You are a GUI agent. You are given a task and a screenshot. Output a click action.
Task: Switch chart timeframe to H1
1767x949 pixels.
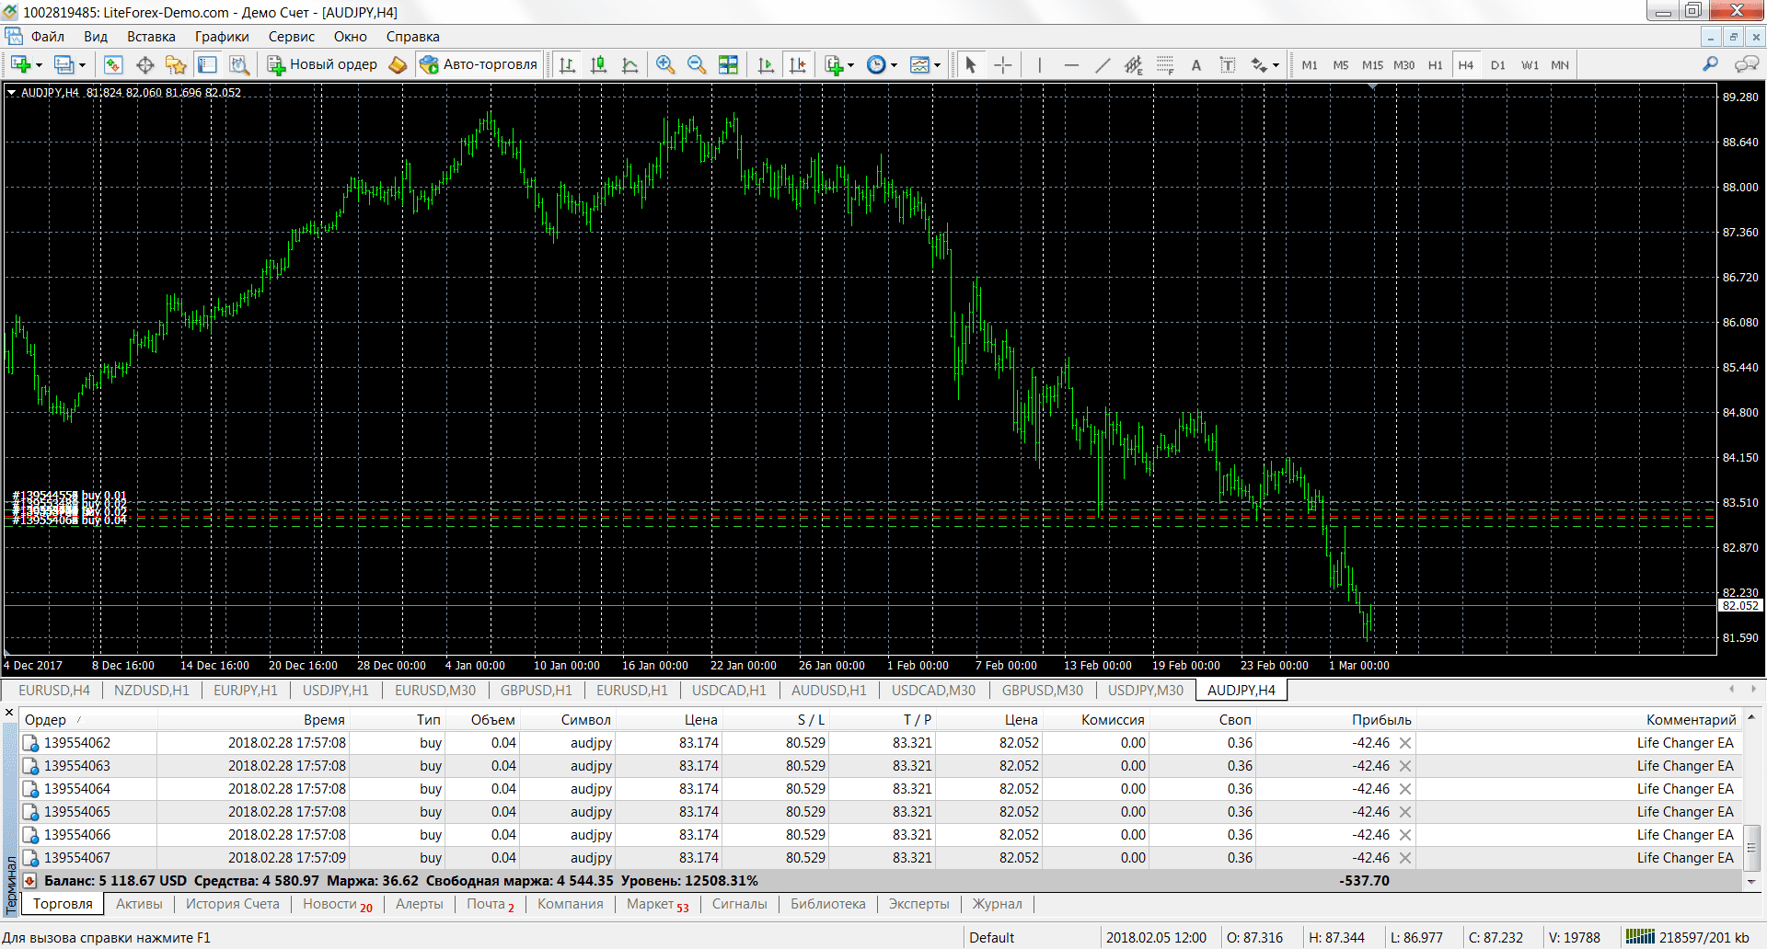1435,65
